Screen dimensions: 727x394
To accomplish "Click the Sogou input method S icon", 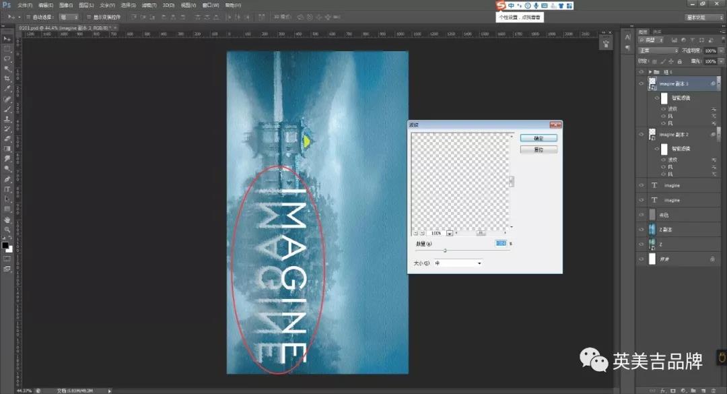I will 500,5.
